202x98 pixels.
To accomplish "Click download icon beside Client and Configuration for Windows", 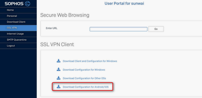I will click(59, 61).
